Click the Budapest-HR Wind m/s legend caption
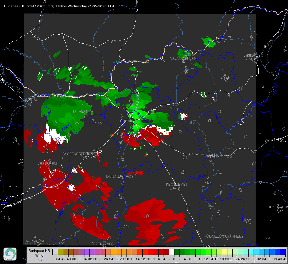Image resolution: width=288 pixels, height=264 pixels. tap(39, 255)
